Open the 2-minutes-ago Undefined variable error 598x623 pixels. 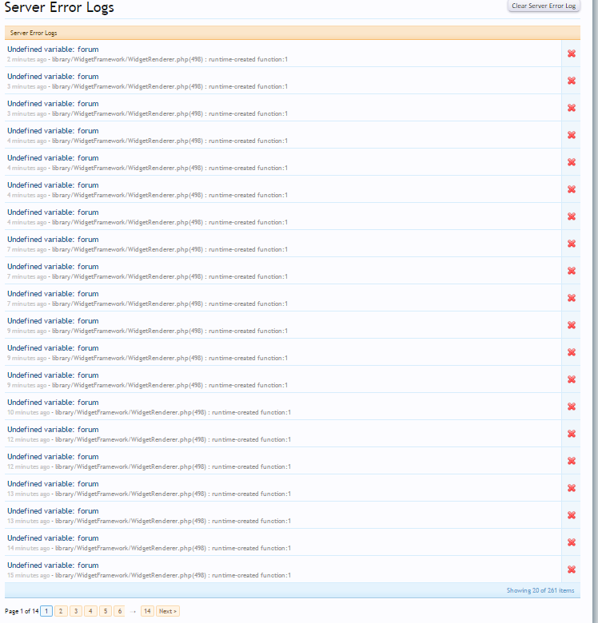coord(53,50)
